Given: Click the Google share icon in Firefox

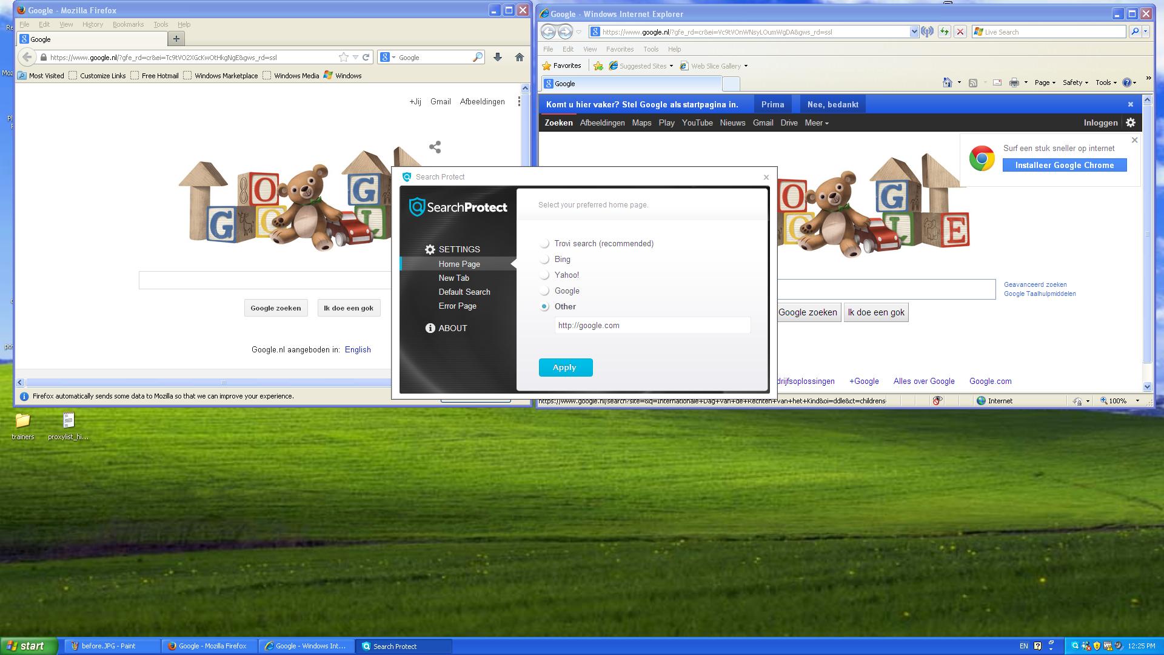Looking at the screenshot, I should coord(435,147).
